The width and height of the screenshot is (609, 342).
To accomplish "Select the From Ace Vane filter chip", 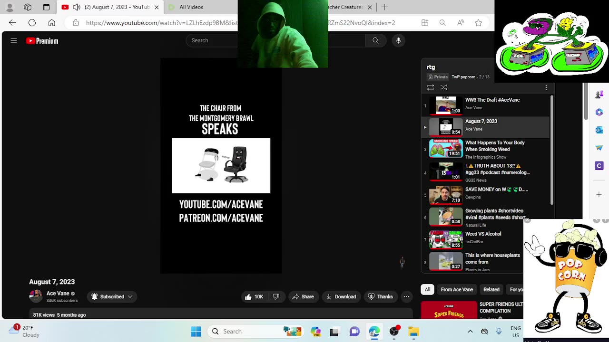I will pyautogui.click(x=457, y=289).
